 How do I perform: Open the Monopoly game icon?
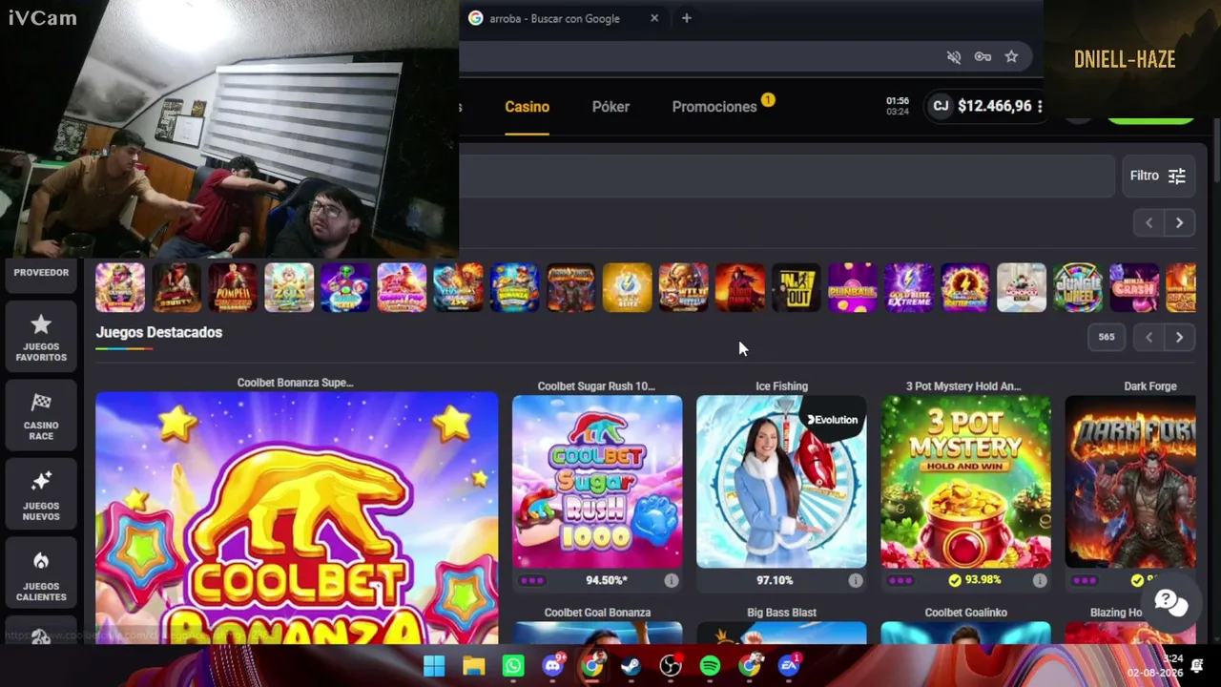tap(1022, 287)
